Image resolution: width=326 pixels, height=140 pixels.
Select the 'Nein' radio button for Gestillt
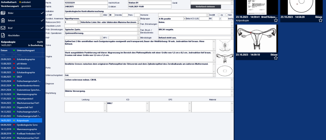coord(226,15)
